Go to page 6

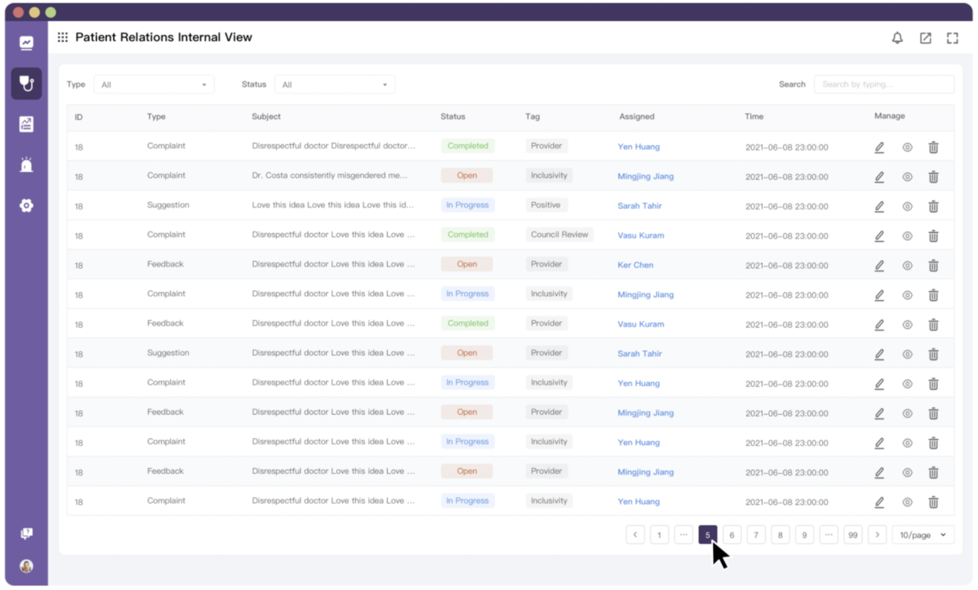point(732,535)
